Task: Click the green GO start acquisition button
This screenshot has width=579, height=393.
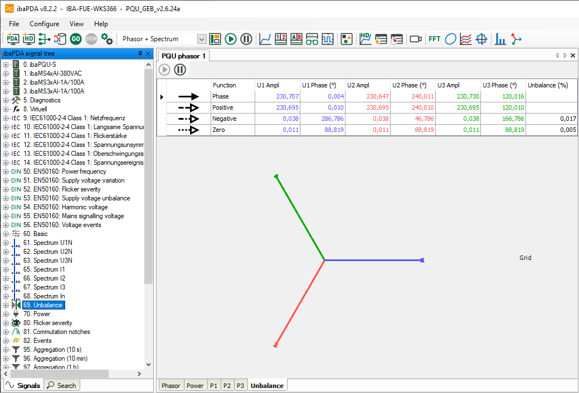Action: click(x=76, y=39)
